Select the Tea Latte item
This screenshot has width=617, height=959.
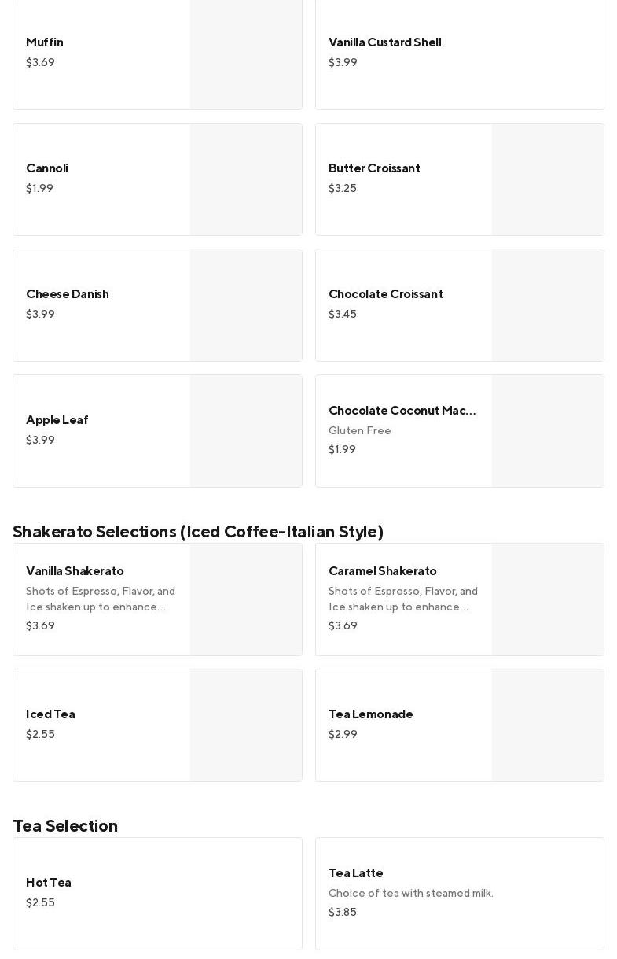pyautogui.click(x=356, y=873)
